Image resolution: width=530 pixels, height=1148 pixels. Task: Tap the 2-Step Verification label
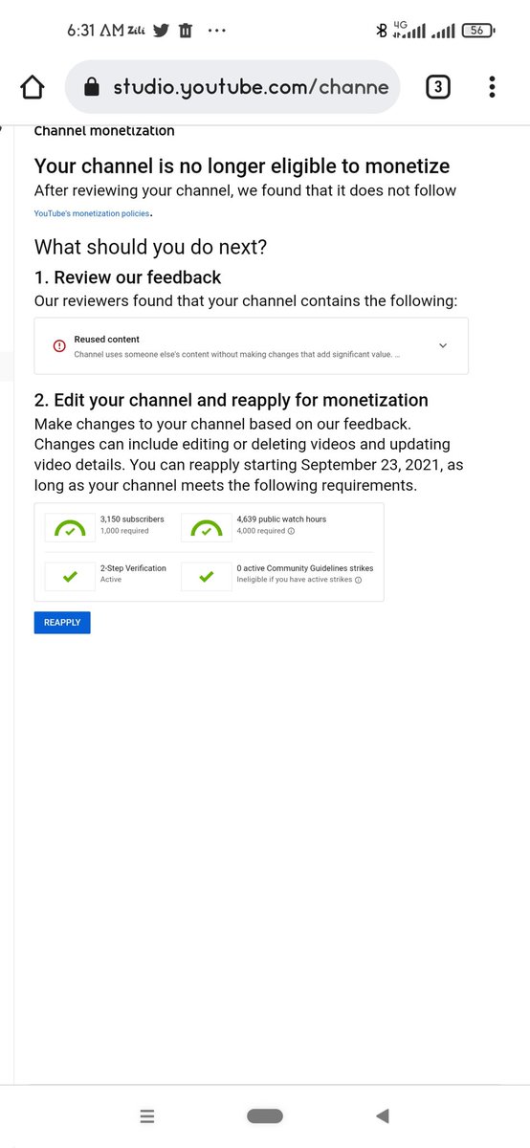coord(133,568)
